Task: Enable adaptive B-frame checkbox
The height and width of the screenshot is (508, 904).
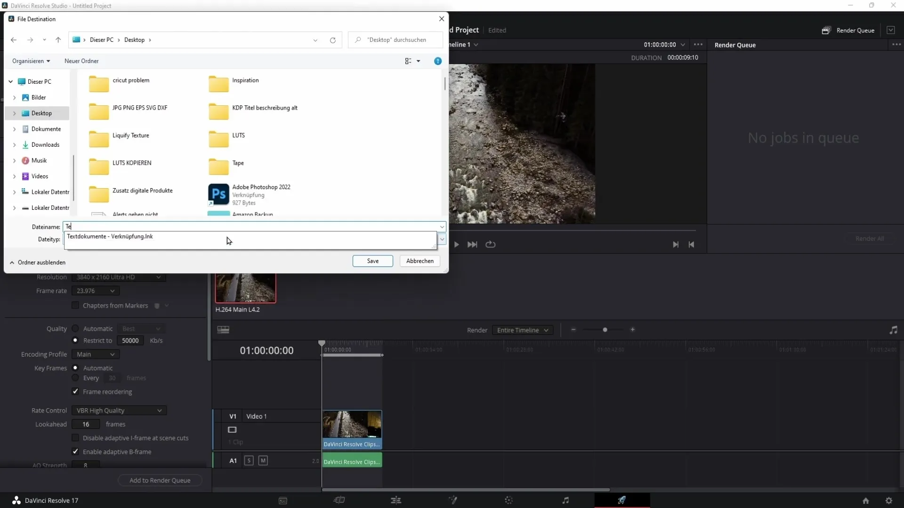Action: coord(76,451)
